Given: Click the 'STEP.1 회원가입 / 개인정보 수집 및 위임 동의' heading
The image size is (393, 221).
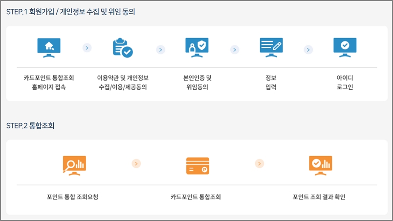Looking at the screenshot, I should 70,12.
